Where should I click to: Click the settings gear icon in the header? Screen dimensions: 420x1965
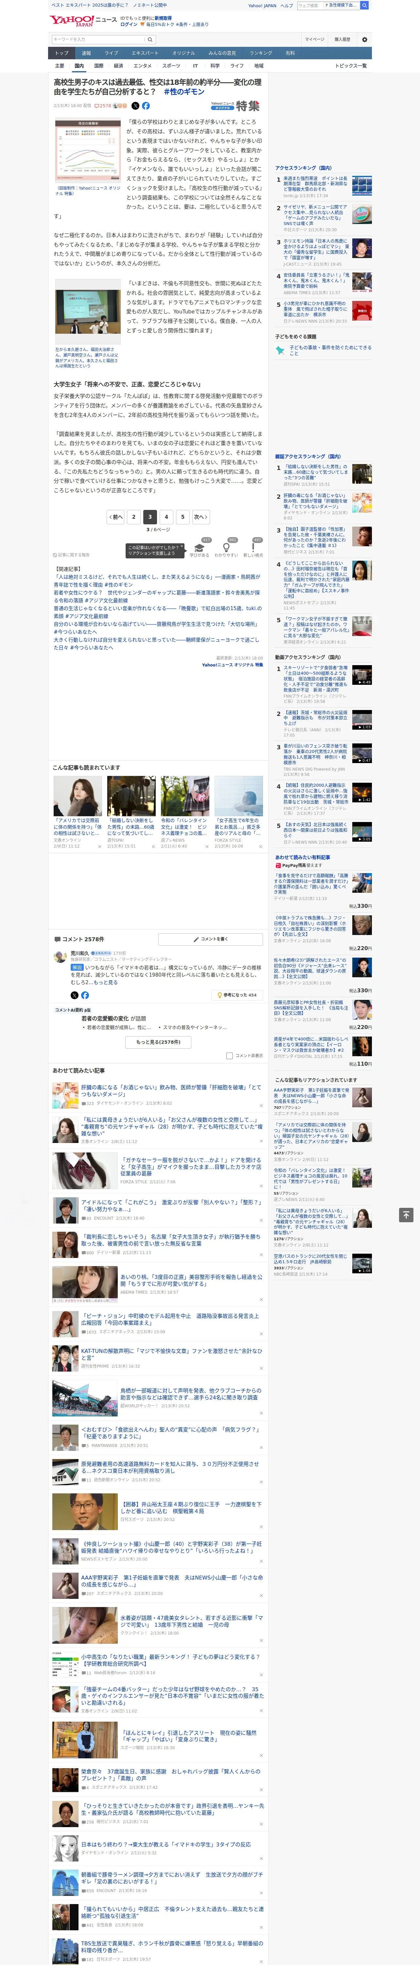coord(364,39)
